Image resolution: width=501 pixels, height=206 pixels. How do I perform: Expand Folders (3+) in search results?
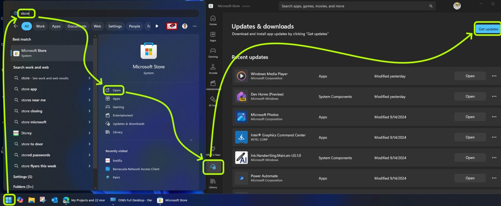(23, 186)
